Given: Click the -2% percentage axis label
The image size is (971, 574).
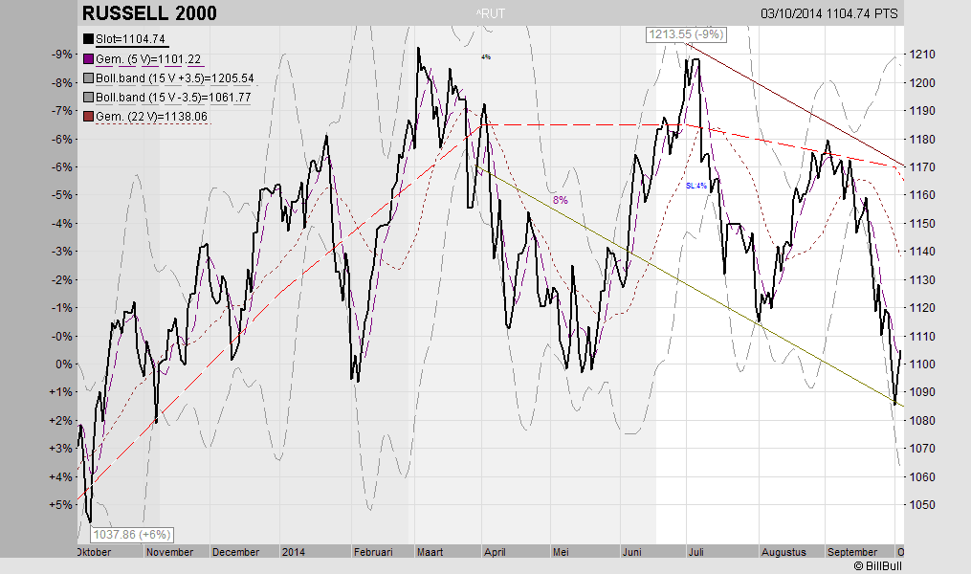Looking at the screenshot, I should pos(61,280).
